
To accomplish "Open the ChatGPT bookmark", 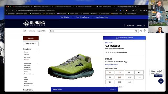I will click(94, 14).
